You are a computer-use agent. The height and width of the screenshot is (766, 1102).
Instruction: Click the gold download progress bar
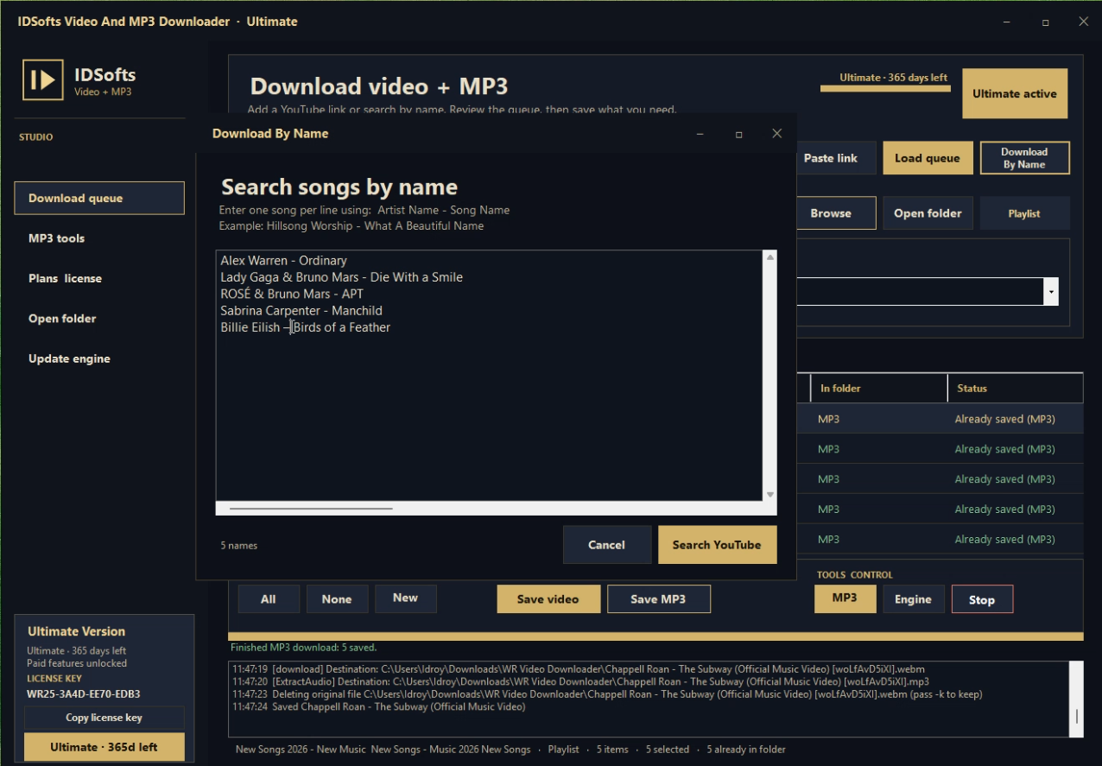coord(655,636)
